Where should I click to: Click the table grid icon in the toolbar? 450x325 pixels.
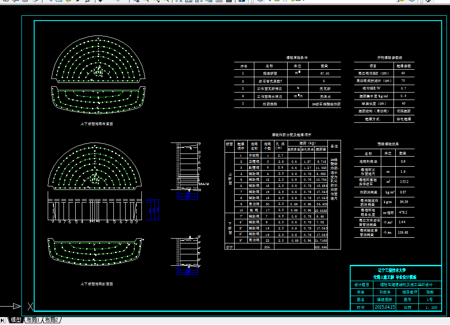coord(229,1)
